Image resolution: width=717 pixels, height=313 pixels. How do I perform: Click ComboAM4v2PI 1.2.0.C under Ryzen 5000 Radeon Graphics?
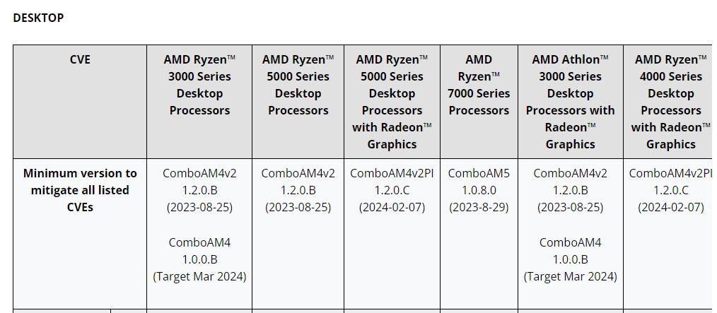pos(392,182)
